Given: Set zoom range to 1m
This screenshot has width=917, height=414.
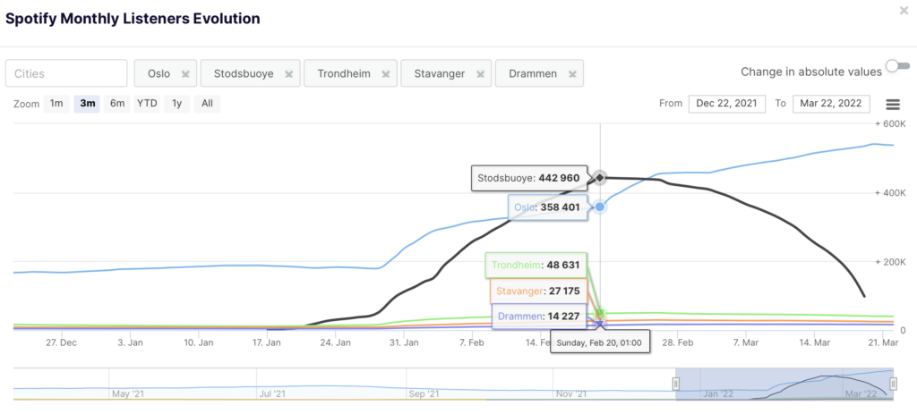Looking at the screenshot, I should click(56, 104).
